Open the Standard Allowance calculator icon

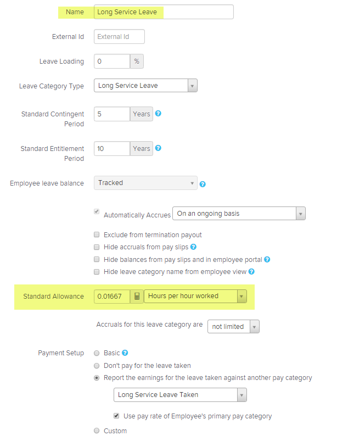137,297
